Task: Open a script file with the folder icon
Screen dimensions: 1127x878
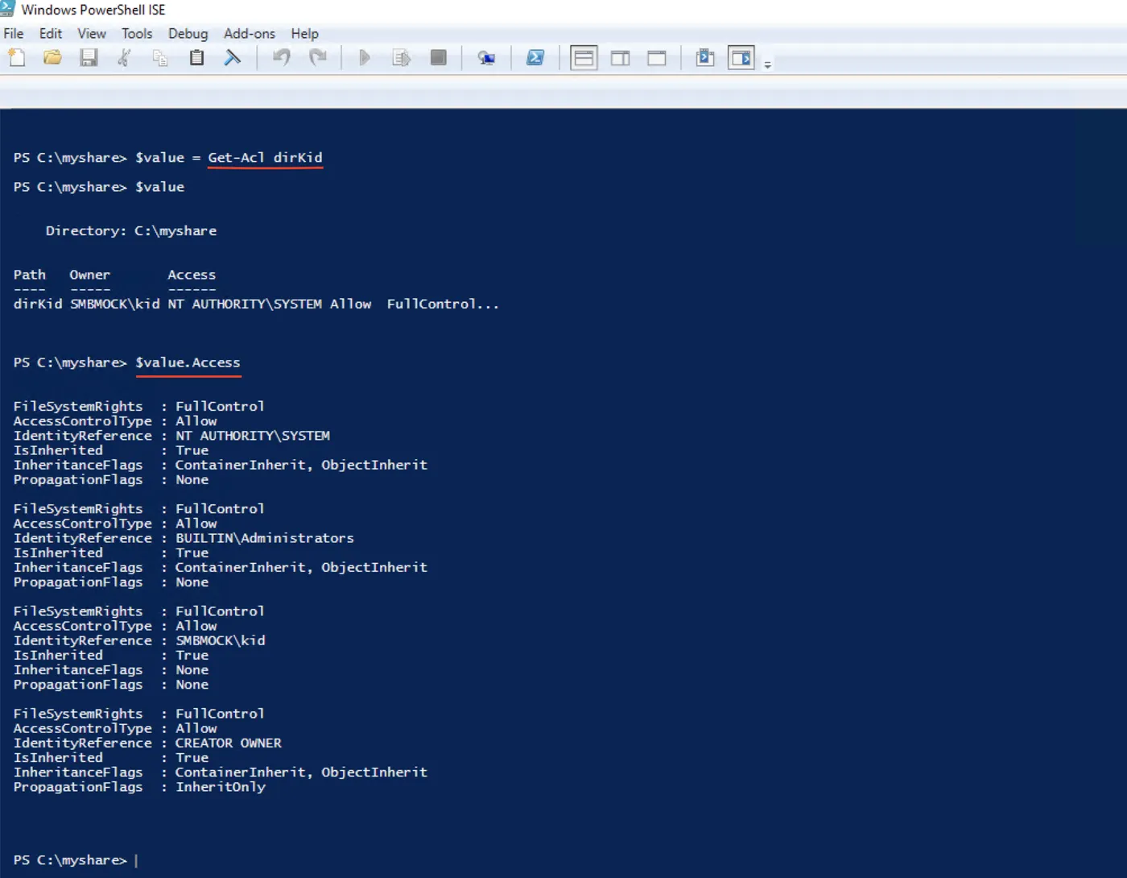Action: click(x=52, y=58)
